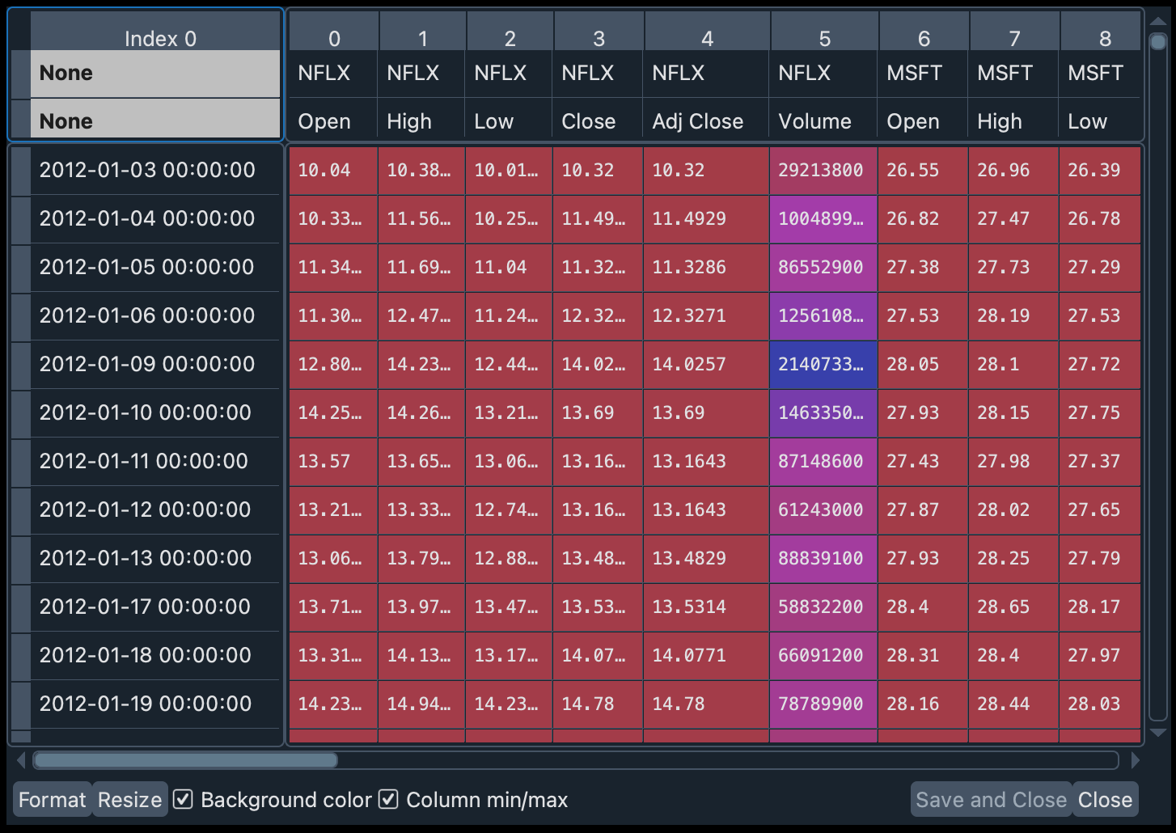Click Save and Close

coord(990,799)
